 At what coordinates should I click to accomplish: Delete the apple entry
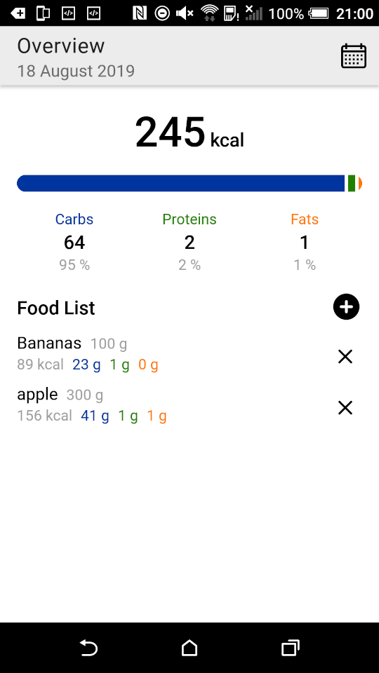coord(345,408)
